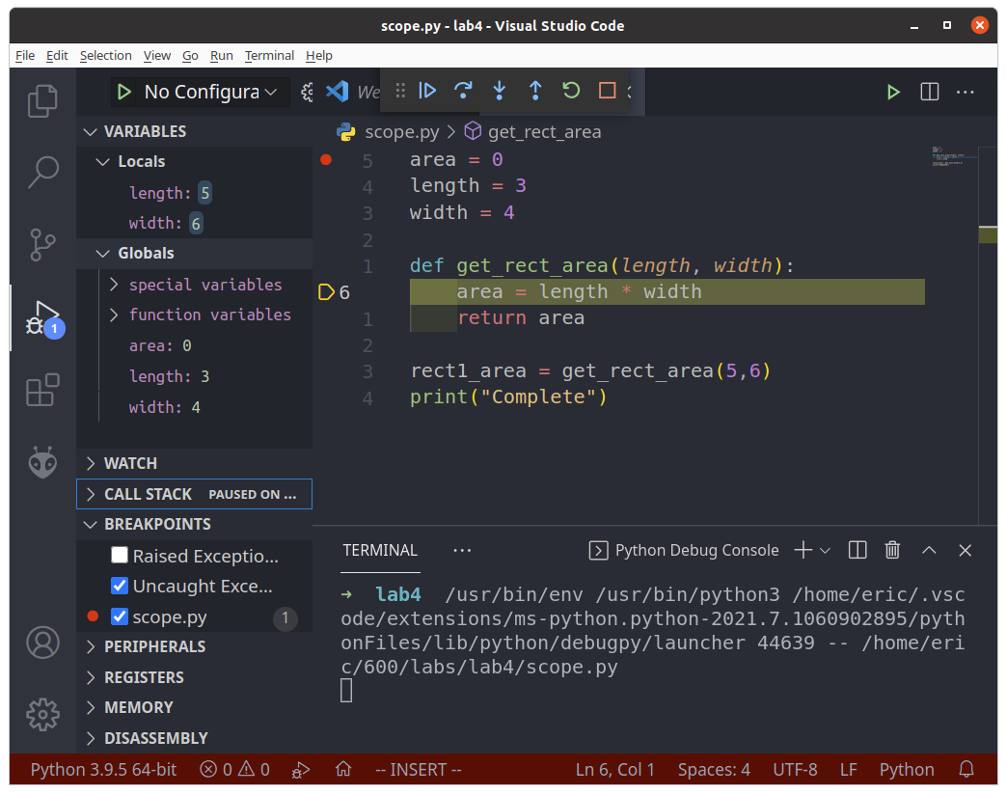Open the Terminal menu
Viewport: 1007px width, 794px height.
269,55
